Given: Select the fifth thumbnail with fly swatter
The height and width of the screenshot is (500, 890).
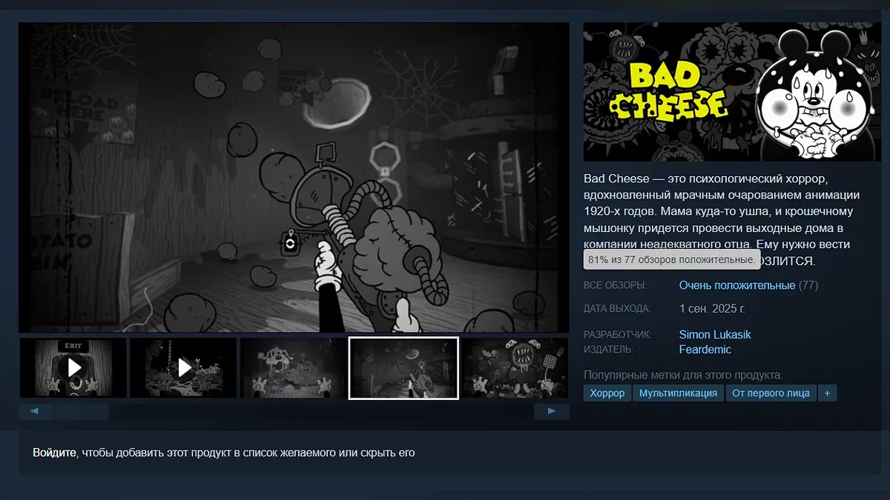Looking at the screenshot, I should [515, 367].
